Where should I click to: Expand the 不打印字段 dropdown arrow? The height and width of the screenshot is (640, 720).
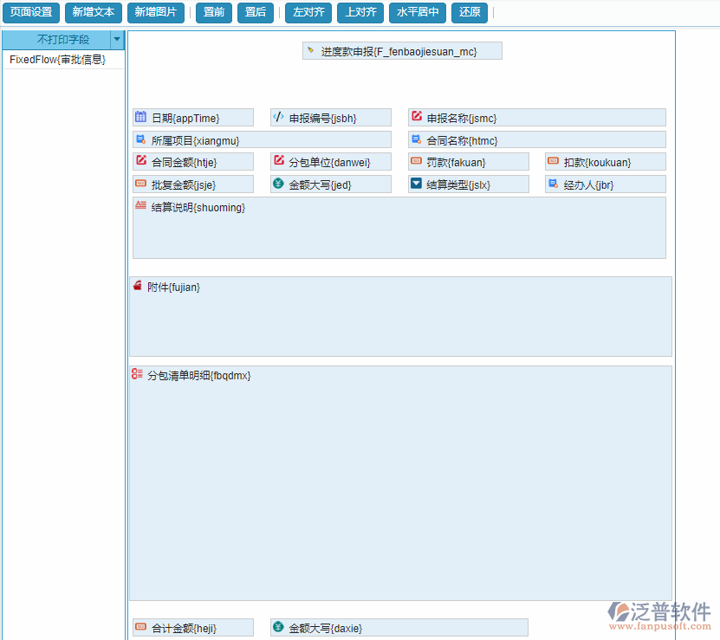[x=117, y=40]
